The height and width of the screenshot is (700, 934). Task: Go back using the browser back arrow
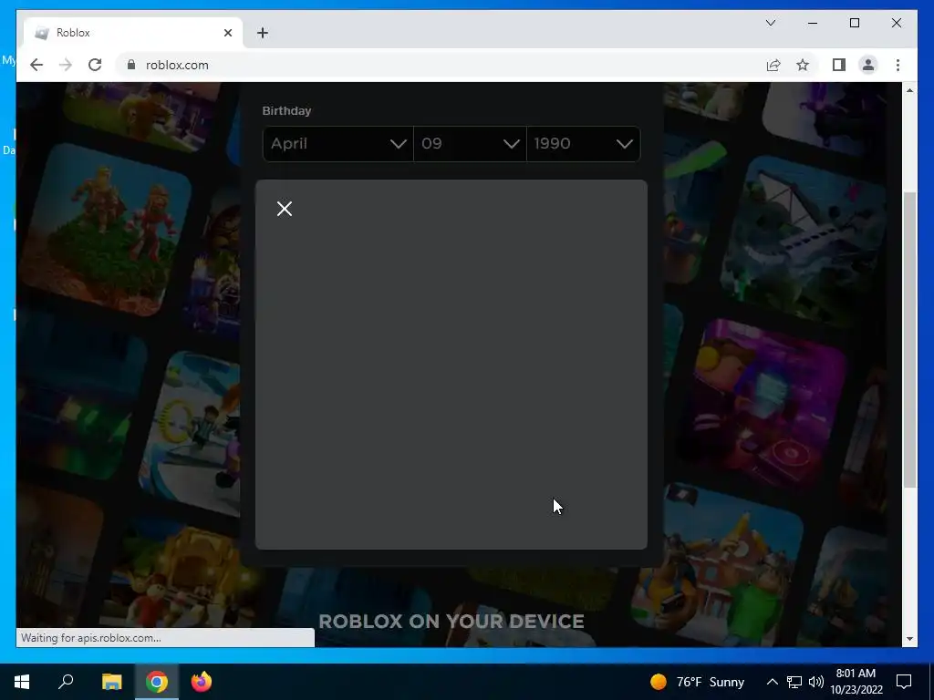point(36,65)
